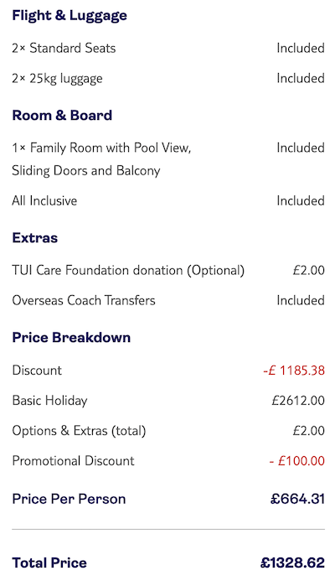Click the £1328.62 total price
335x586 pixels.
tap(292, 563)
